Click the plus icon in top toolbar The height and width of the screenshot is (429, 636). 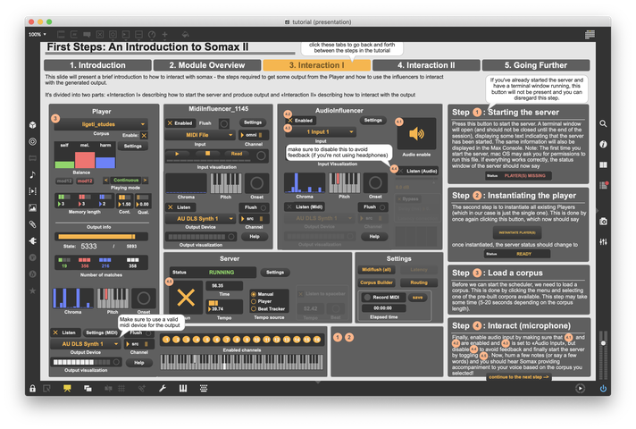click(164, 35)
